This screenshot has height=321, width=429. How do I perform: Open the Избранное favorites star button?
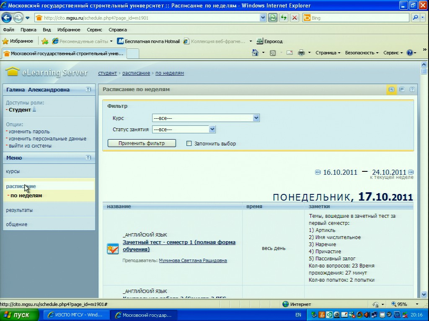[18, 41]
